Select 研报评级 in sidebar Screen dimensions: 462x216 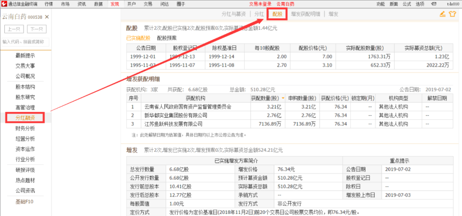(x=25, y=170)
